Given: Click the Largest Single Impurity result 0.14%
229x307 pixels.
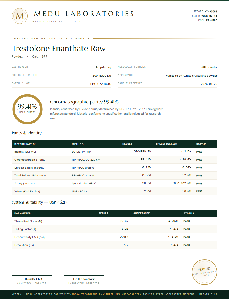Looking at the screenshot, I should pos(146,167).
